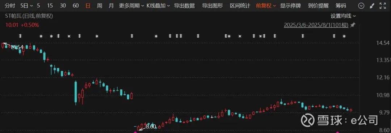Expand the 前复权 adjustment dropdown
Viewport: 391px width, 133px height.
pyautogui.click(x=266, y=6)
